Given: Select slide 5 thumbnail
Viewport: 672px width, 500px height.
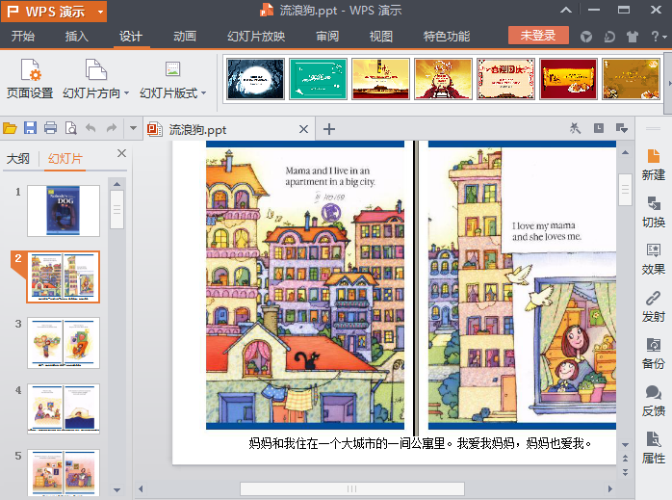Looking at the screenshot, I should click(x=64, y=473).
